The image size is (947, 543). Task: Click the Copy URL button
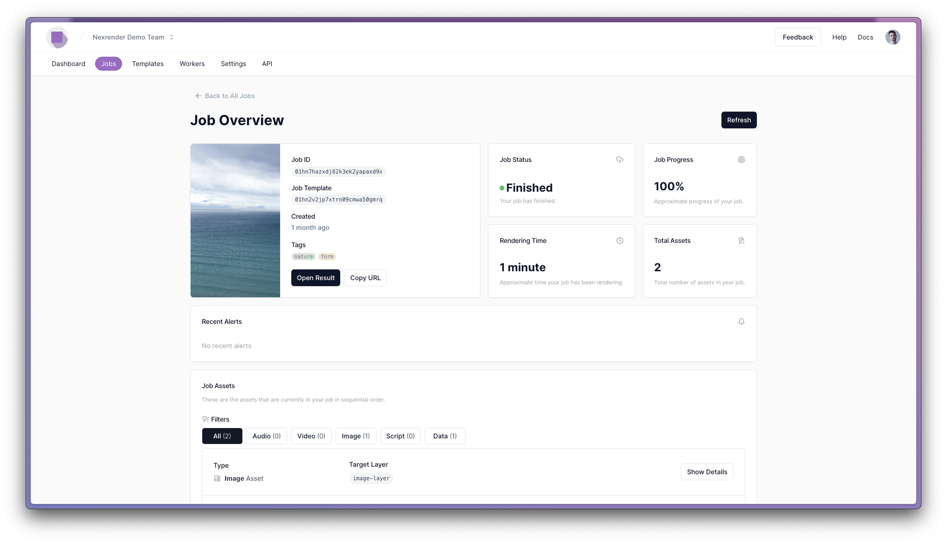pos(365,277)
